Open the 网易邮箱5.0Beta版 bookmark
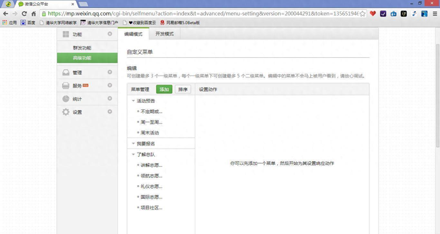 tap(180, 22)
